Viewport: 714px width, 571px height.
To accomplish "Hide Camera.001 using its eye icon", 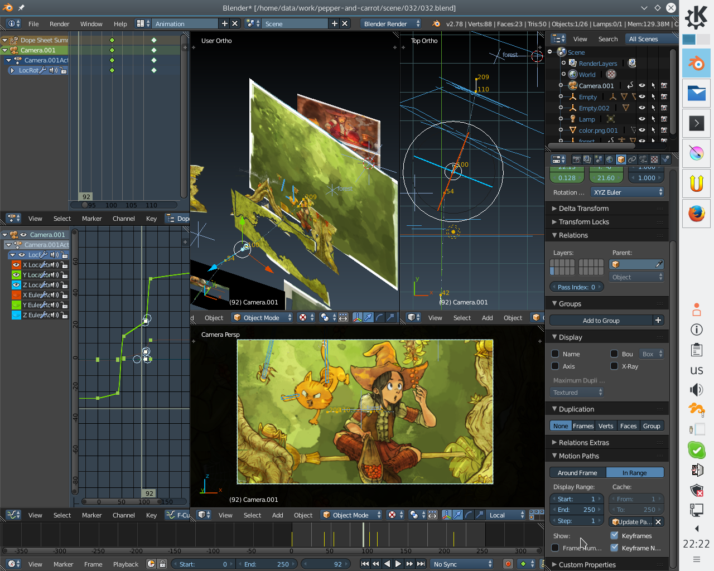I will pos(642,85).
